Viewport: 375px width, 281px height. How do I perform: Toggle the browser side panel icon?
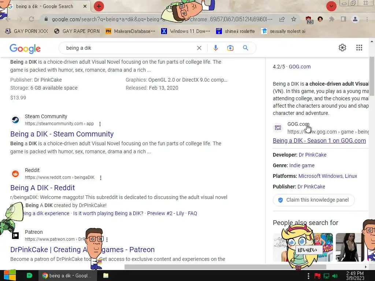[344, 19]
